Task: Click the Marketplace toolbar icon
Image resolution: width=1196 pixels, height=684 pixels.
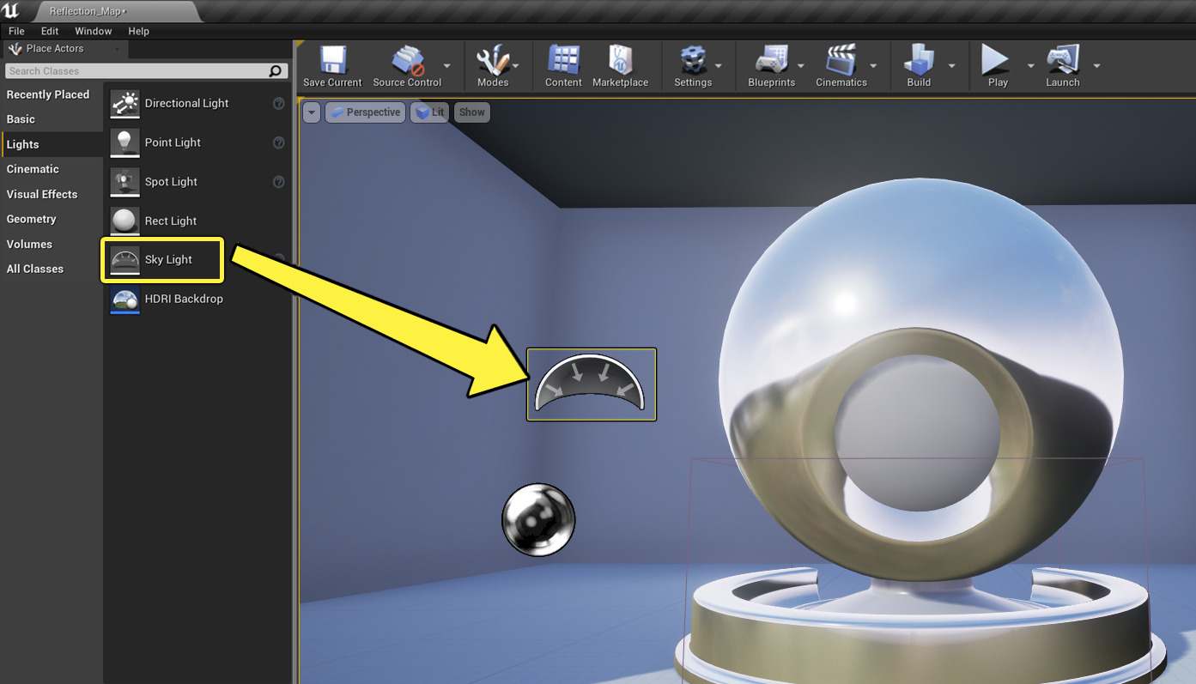Action: click(621, 60)
